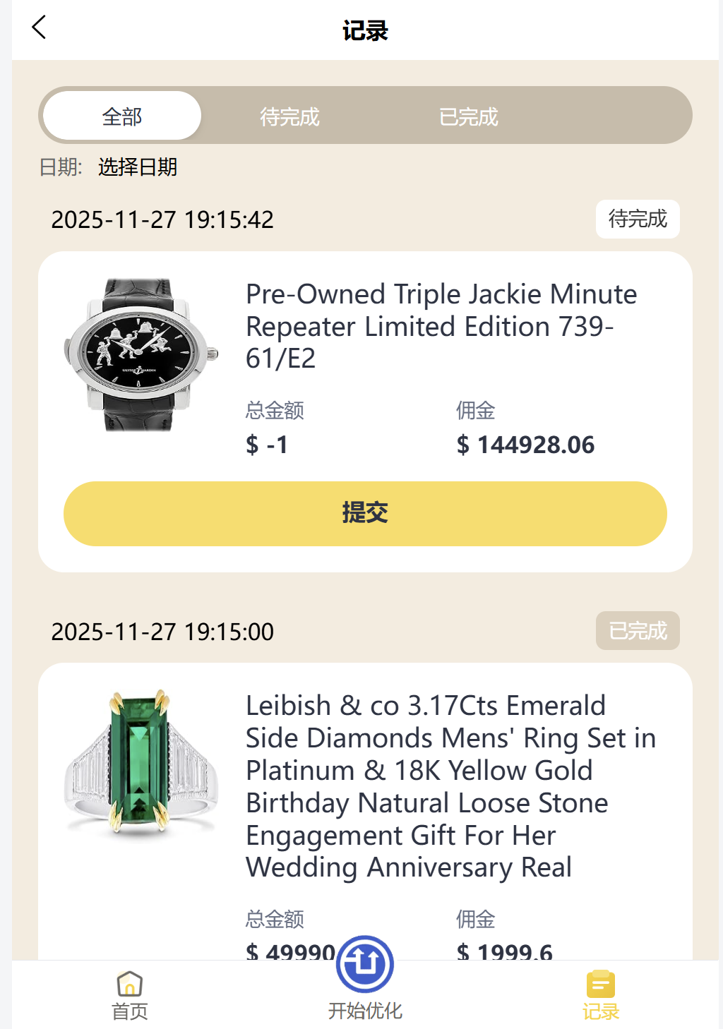Image resolution: width=723 pixels, height=1029 pixels.
Task: Open Pre-Owned Triple Jackie Minute Repeater title
Action: tap(441, 326)
